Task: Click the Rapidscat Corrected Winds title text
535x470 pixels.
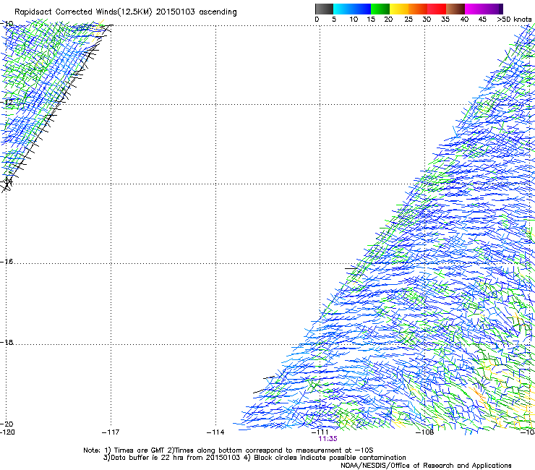Action: (x=126, y=12)
